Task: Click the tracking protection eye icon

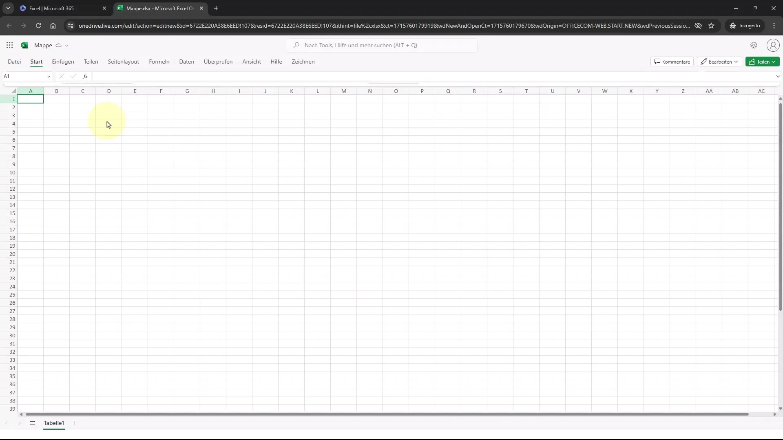Action: [x=698, y=26]
